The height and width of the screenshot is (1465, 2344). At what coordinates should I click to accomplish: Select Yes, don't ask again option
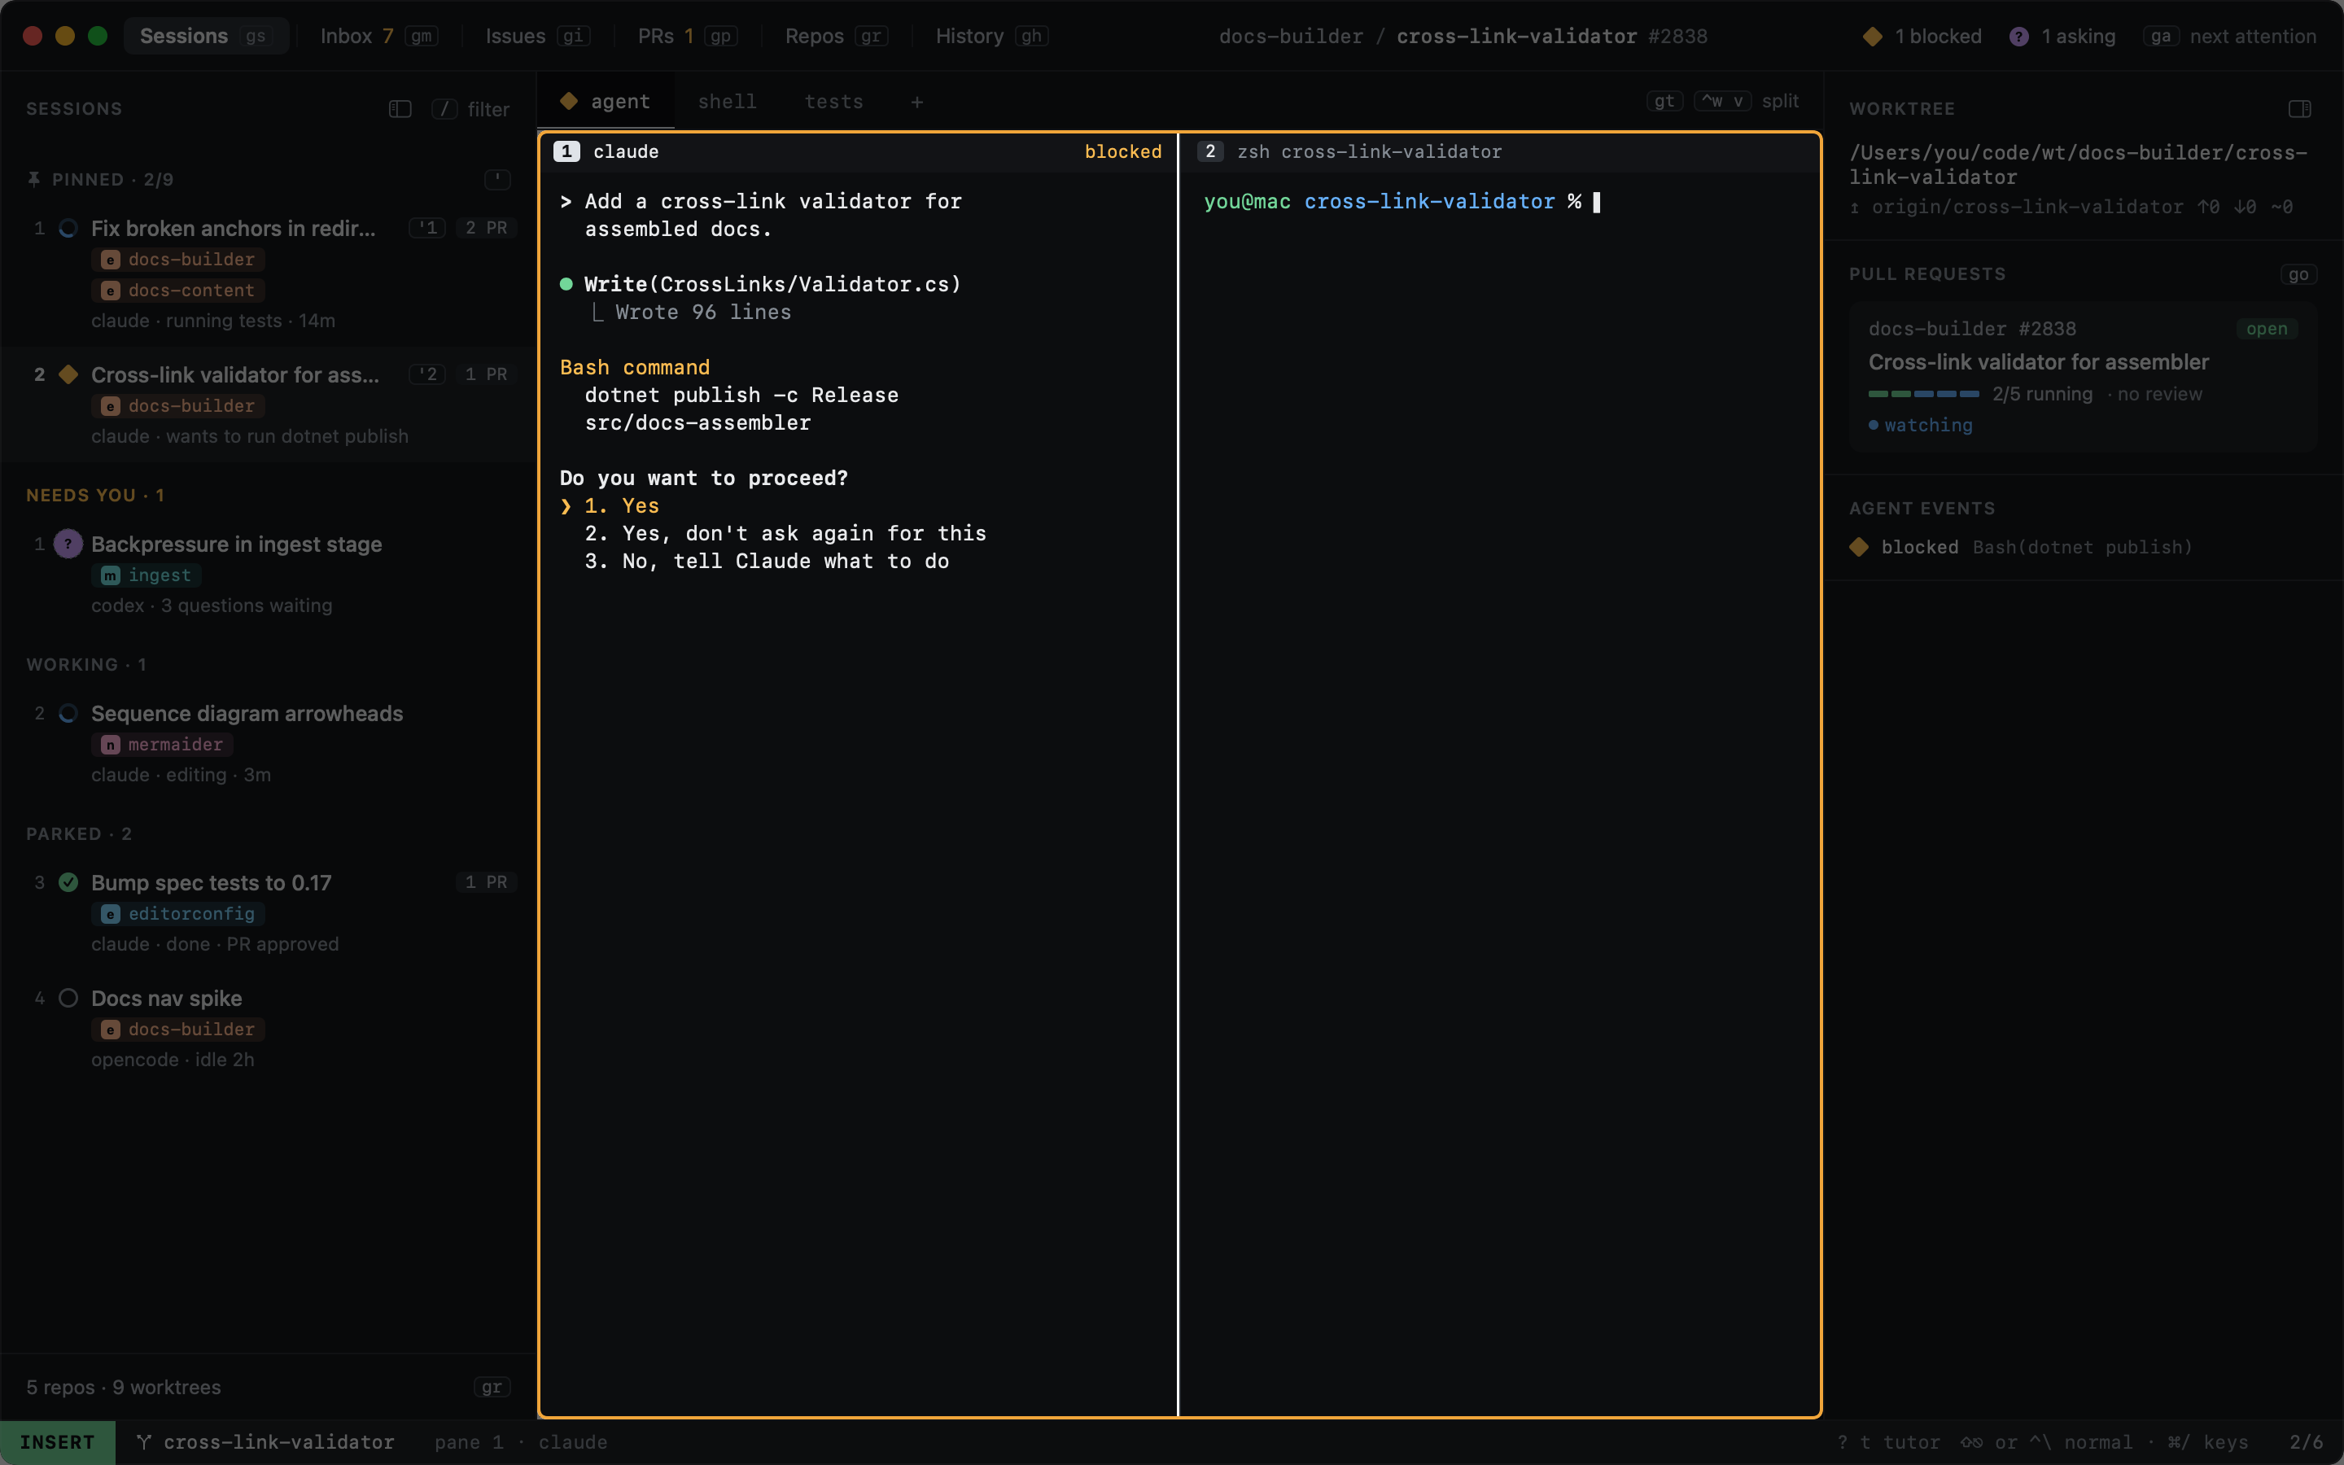pyautogui.click(x=785, y=533)
